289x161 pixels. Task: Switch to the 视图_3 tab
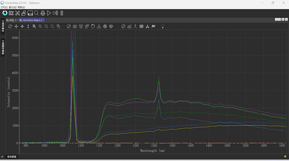pyautogui.click(x=13, y=20)
